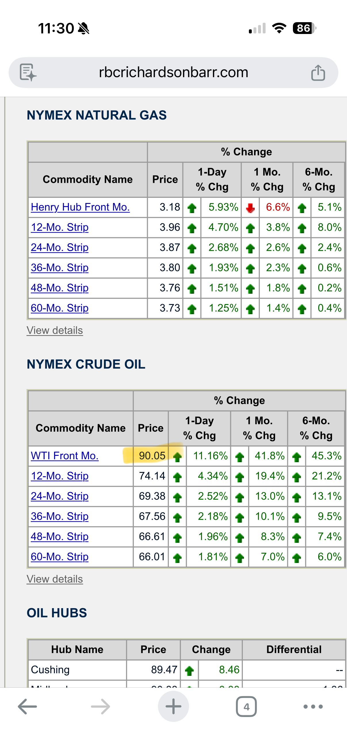Tap the forward navigation arrow

coord(100,706)
